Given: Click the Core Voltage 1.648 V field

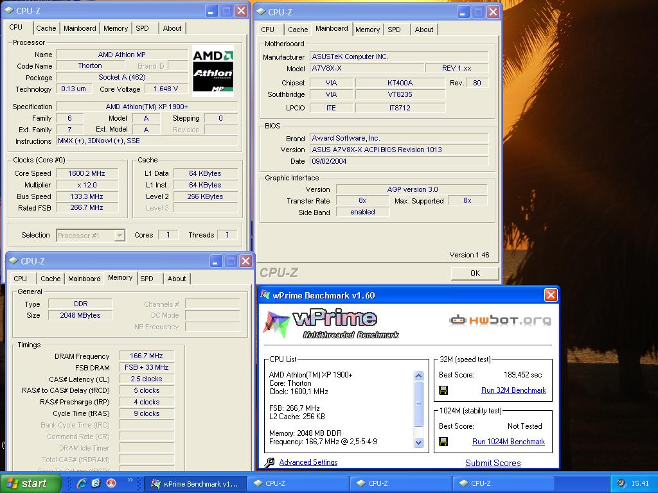Looking at the screenshot, I should [166, 89].
